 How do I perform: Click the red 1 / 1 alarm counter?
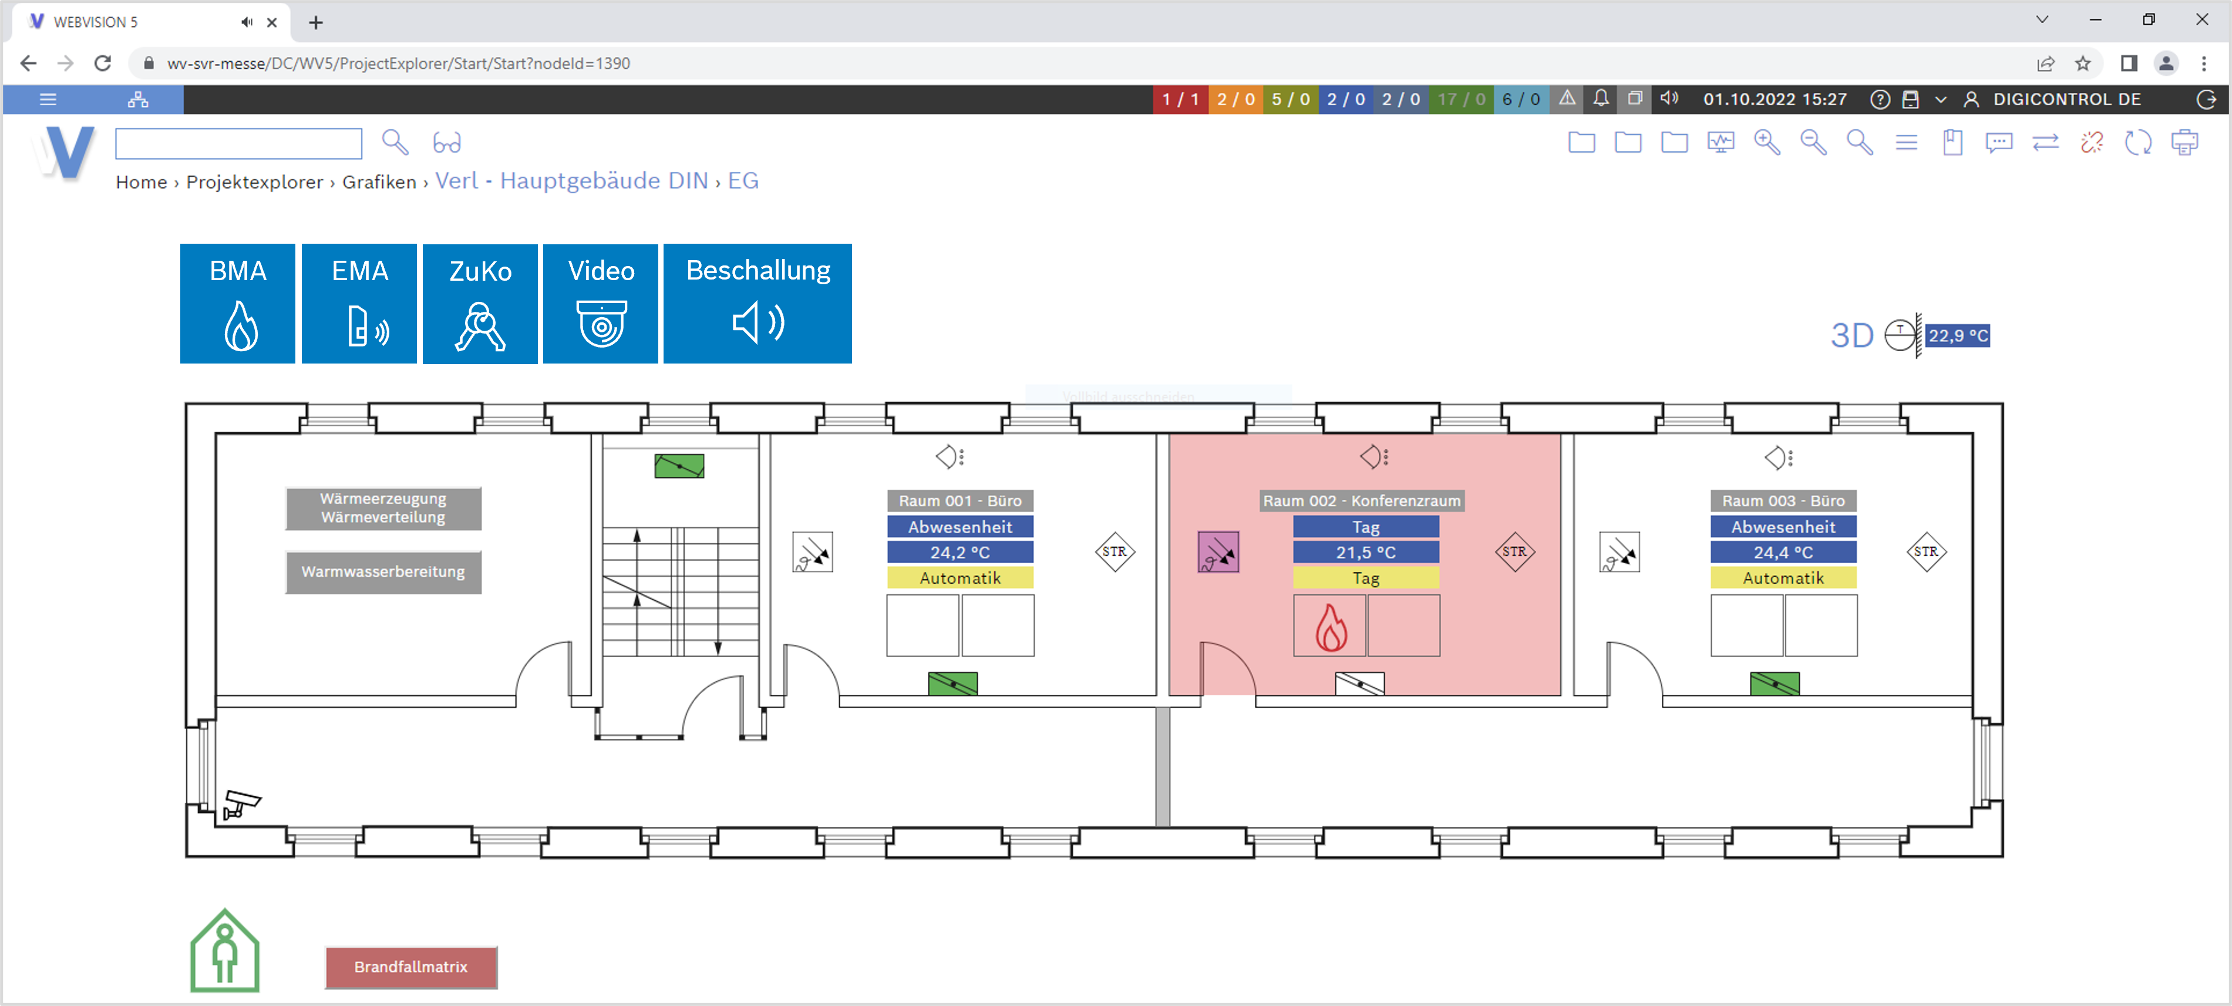pos(1179,99)
